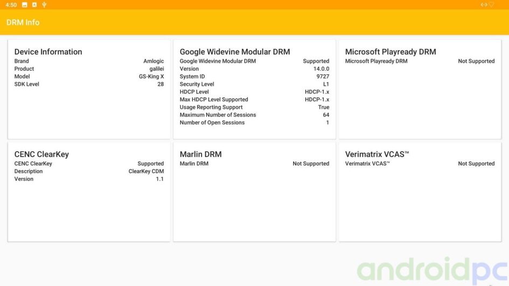Click the Usage Reporting Support label
The width and height of the screenshot is (509, 286).
tap(211, 107)
